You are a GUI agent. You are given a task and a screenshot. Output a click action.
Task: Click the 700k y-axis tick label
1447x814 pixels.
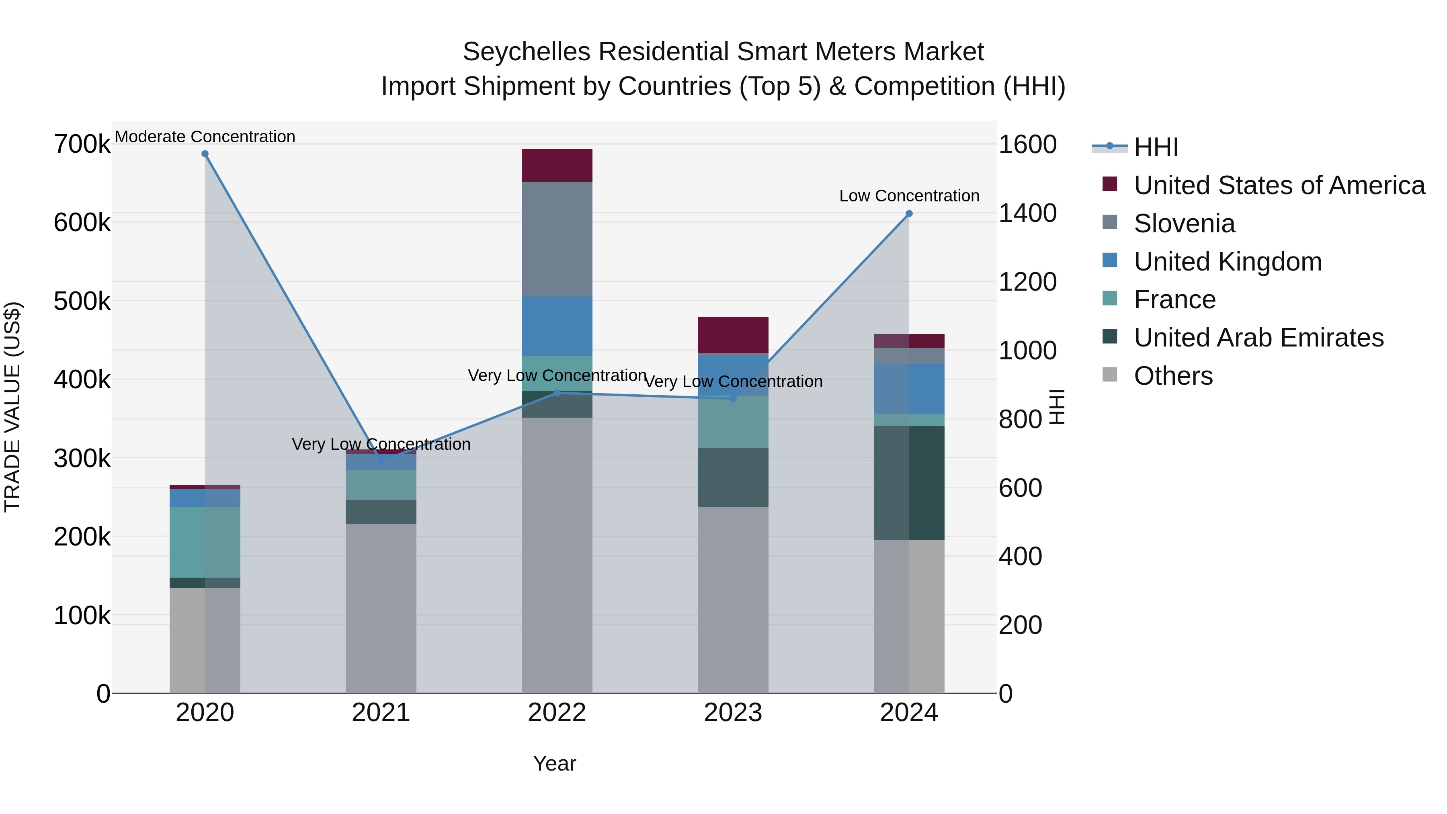[82, 144]
